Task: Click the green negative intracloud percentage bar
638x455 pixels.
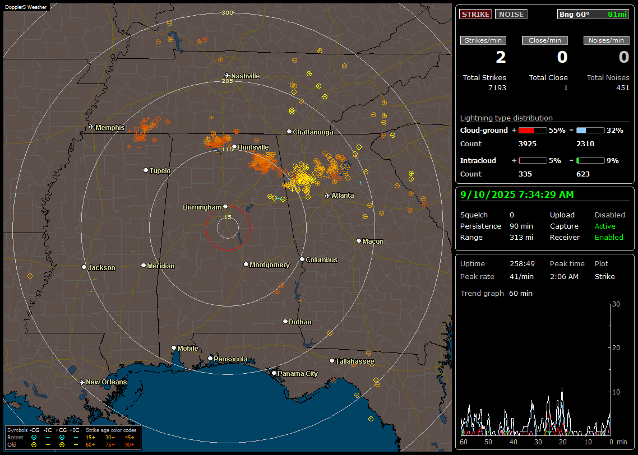Action: (x=590, y=161)
